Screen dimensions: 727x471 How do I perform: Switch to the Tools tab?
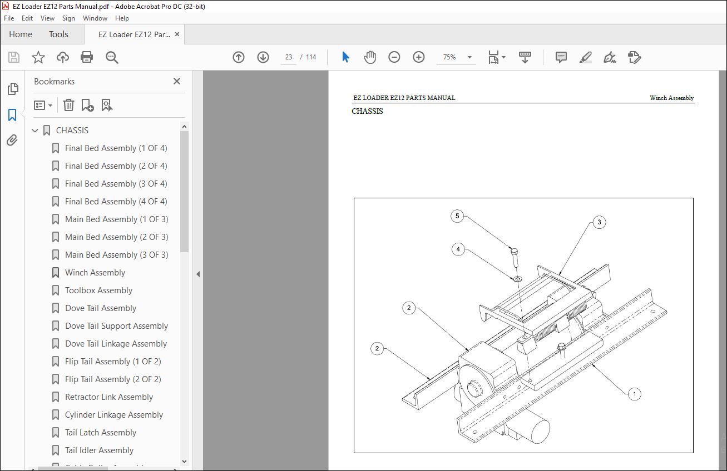click(x=58, y=34)
